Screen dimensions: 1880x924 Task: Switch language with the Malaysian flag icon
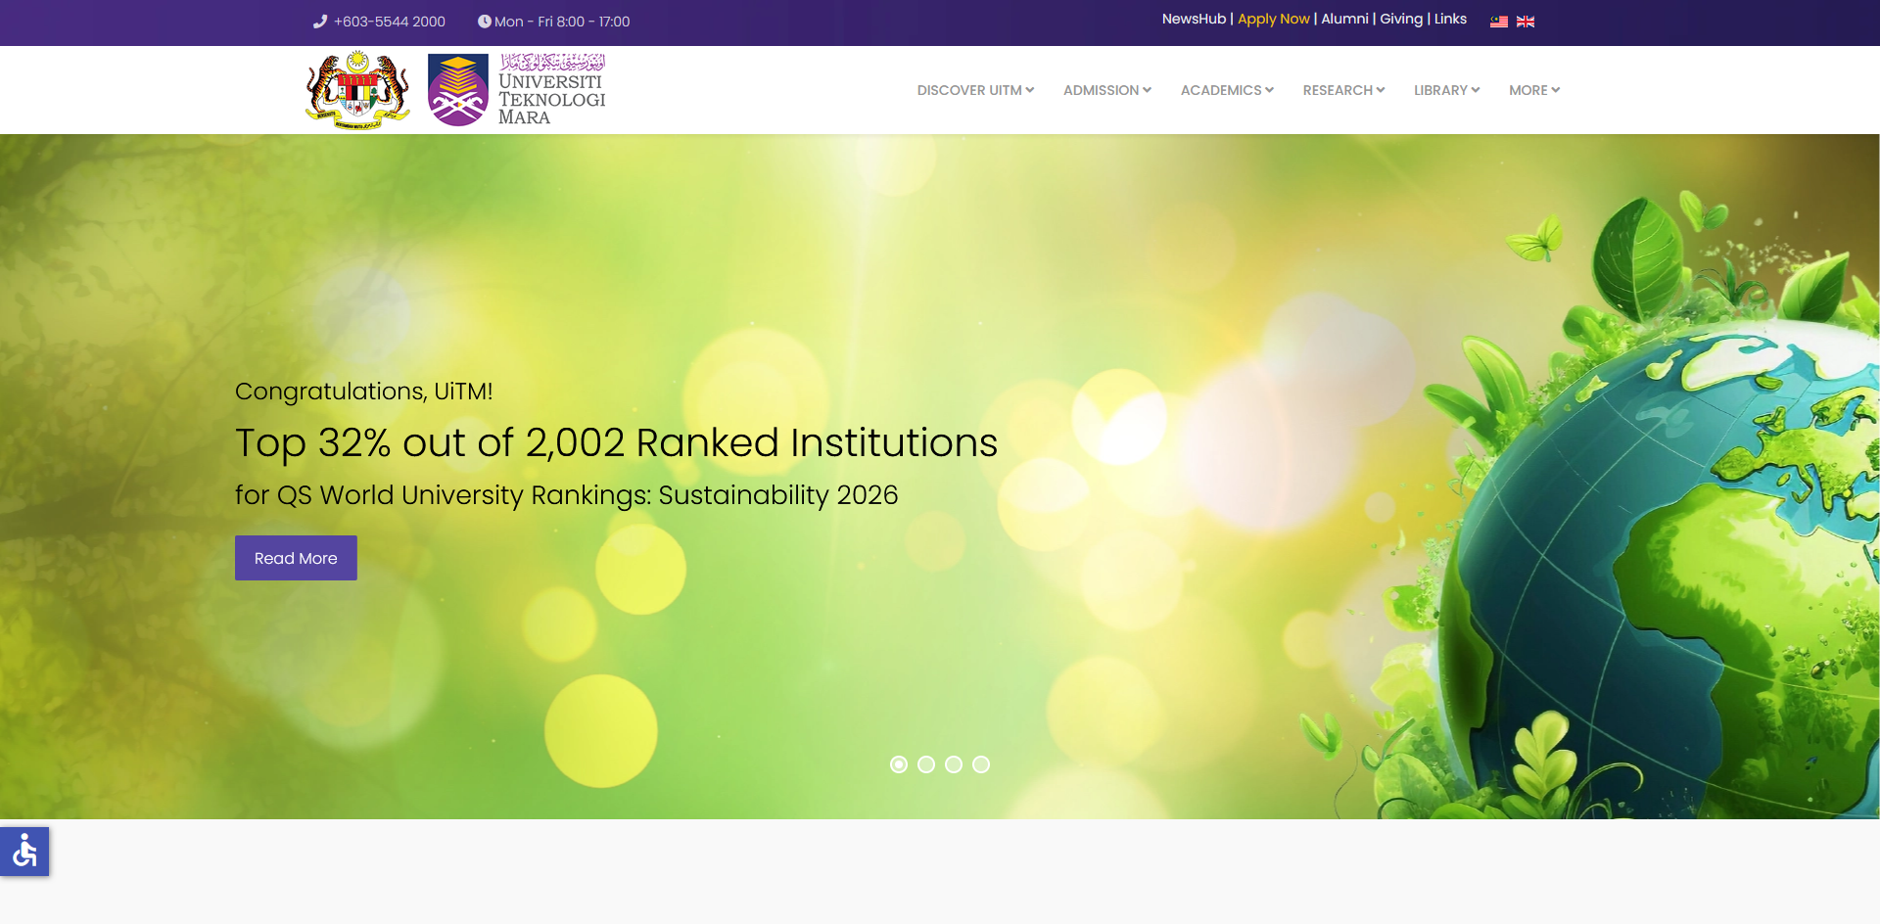pos(1499,22)
